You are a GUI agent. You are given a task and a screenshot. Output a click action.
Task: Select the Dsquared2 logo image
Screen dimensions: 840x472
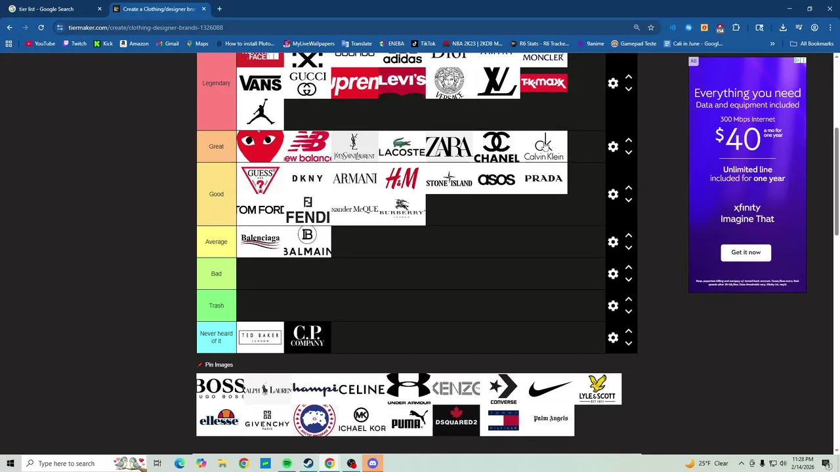[x=456, y=421]
